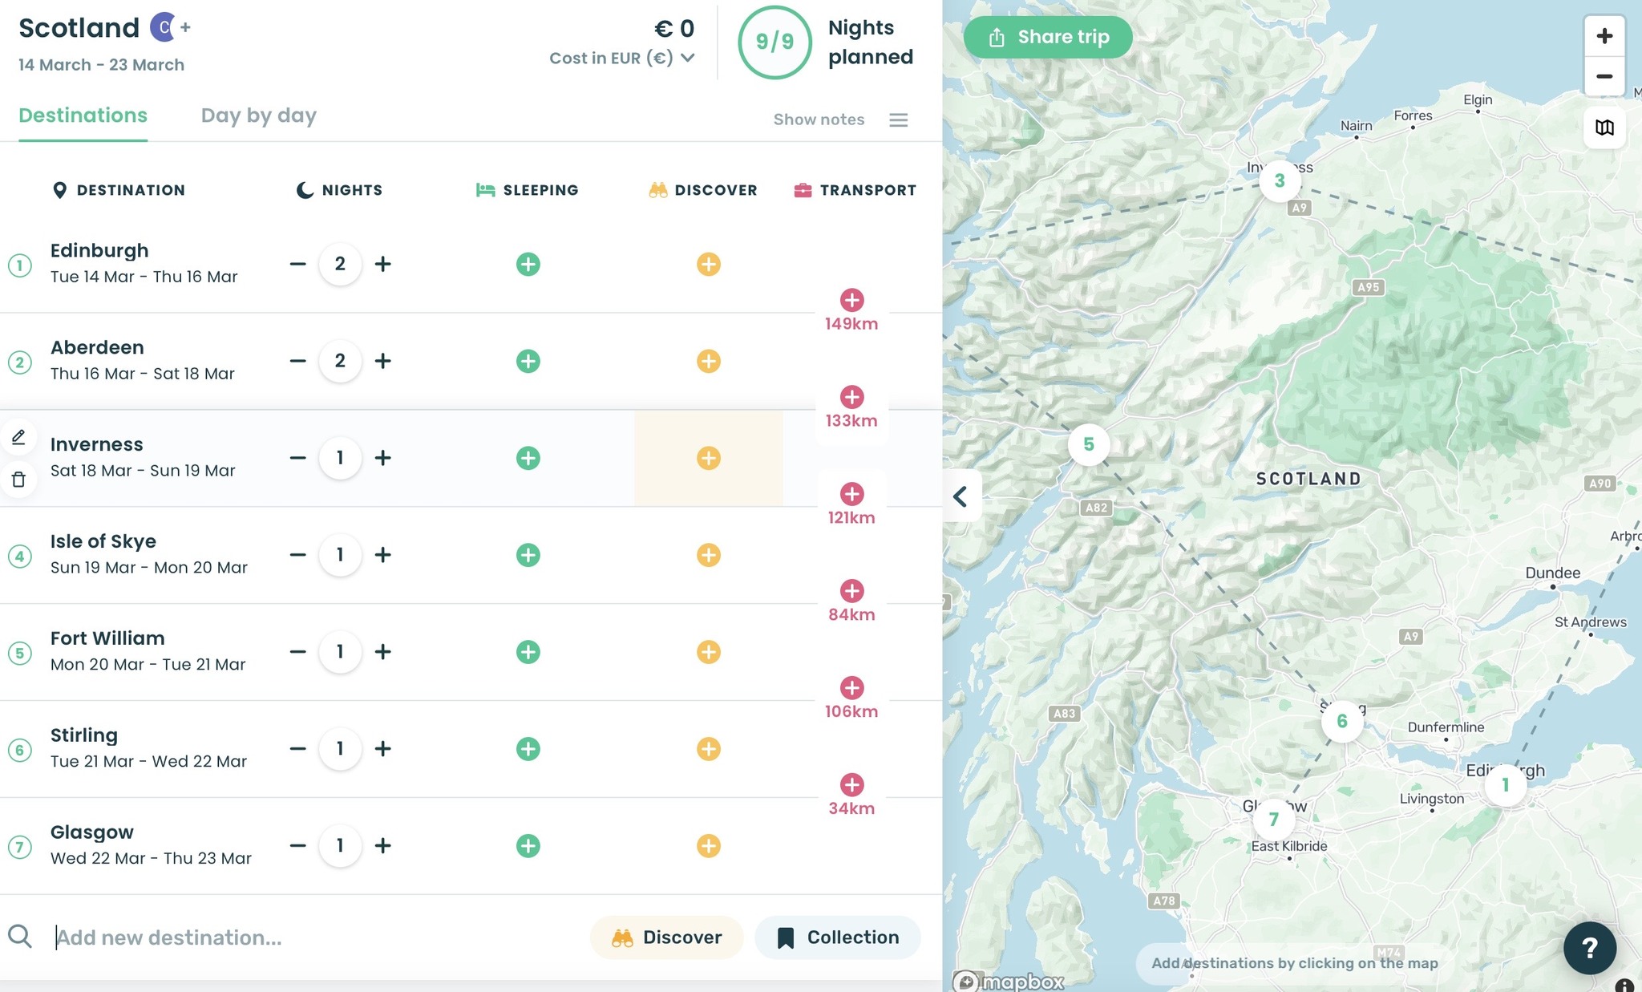Click the Scotland trip title
1642x992 pixels.
(79, 27)
